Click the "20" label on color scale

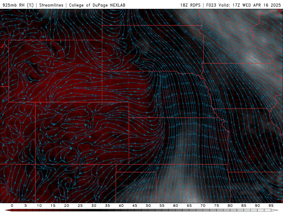(x=67, y=206)
